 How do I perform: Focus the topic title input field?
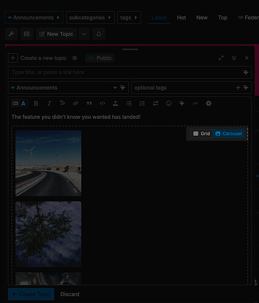pyautogui.click(x=130, y=72)
